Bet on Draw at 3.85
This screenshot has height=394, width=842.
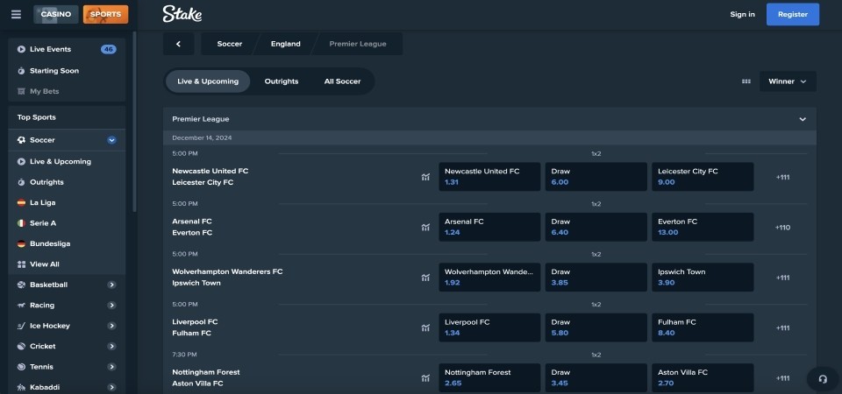click(x=596, y=278)
